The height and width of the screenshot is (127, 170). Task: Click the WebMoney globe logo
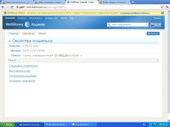tap(27, 24)
